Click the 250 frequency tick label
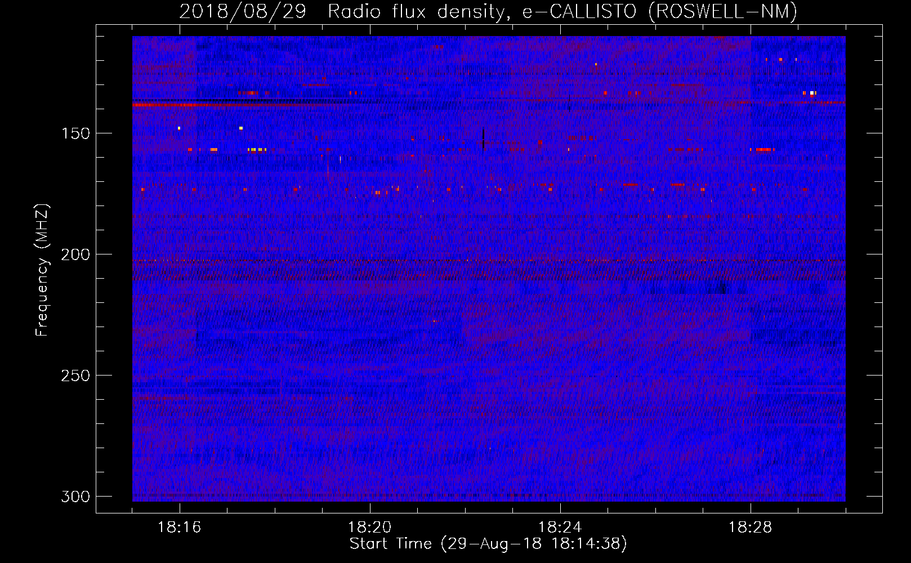Image resolution: width=911 pixels, height=563 pixels. 75,376
